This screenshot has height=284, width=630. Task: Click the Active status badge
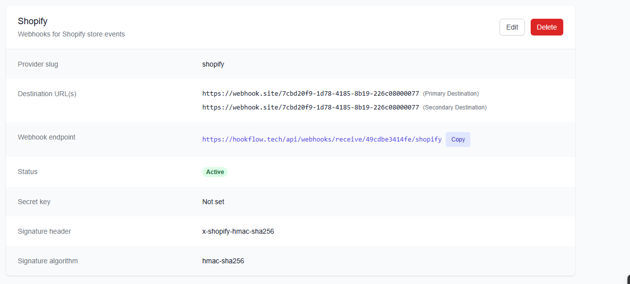(x=215, y=172)
